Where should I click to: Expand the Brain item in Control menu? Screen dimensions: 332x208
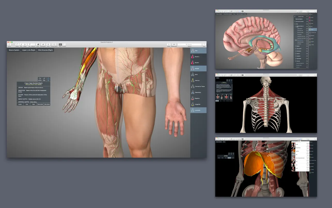(295, 24)
